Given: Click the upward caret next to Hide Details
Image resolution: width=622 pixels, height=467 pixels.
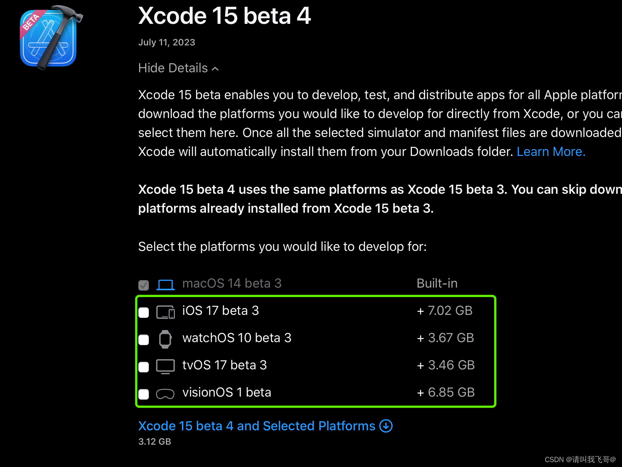Looking at the screenshot, I should [215, 68].
